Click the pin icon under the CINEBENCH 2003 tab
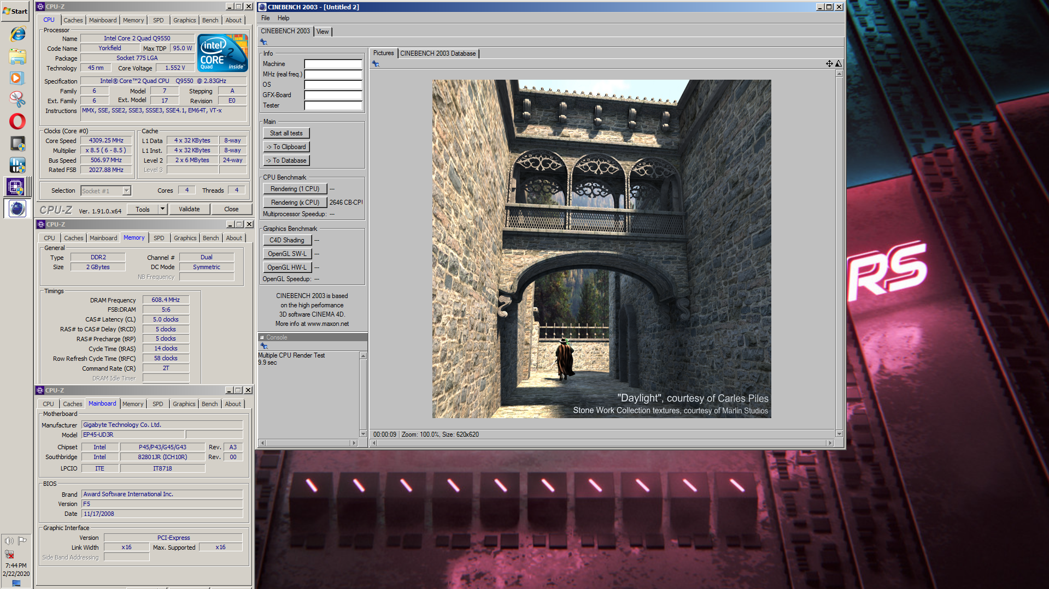The image size is (1049, 589). point(263,42)
